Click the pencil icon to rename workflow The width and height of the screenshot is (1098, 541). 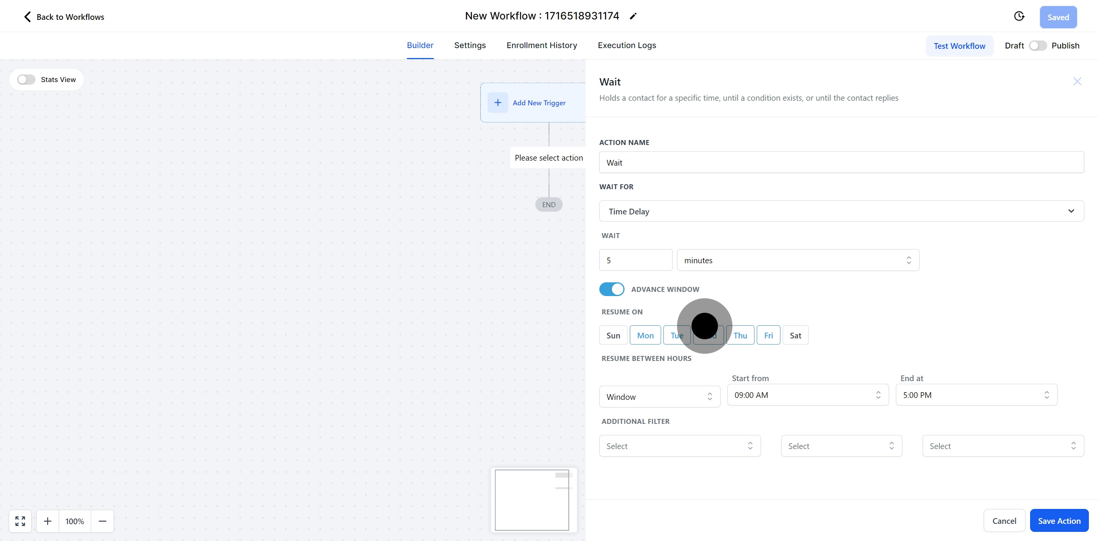[633, 16]
